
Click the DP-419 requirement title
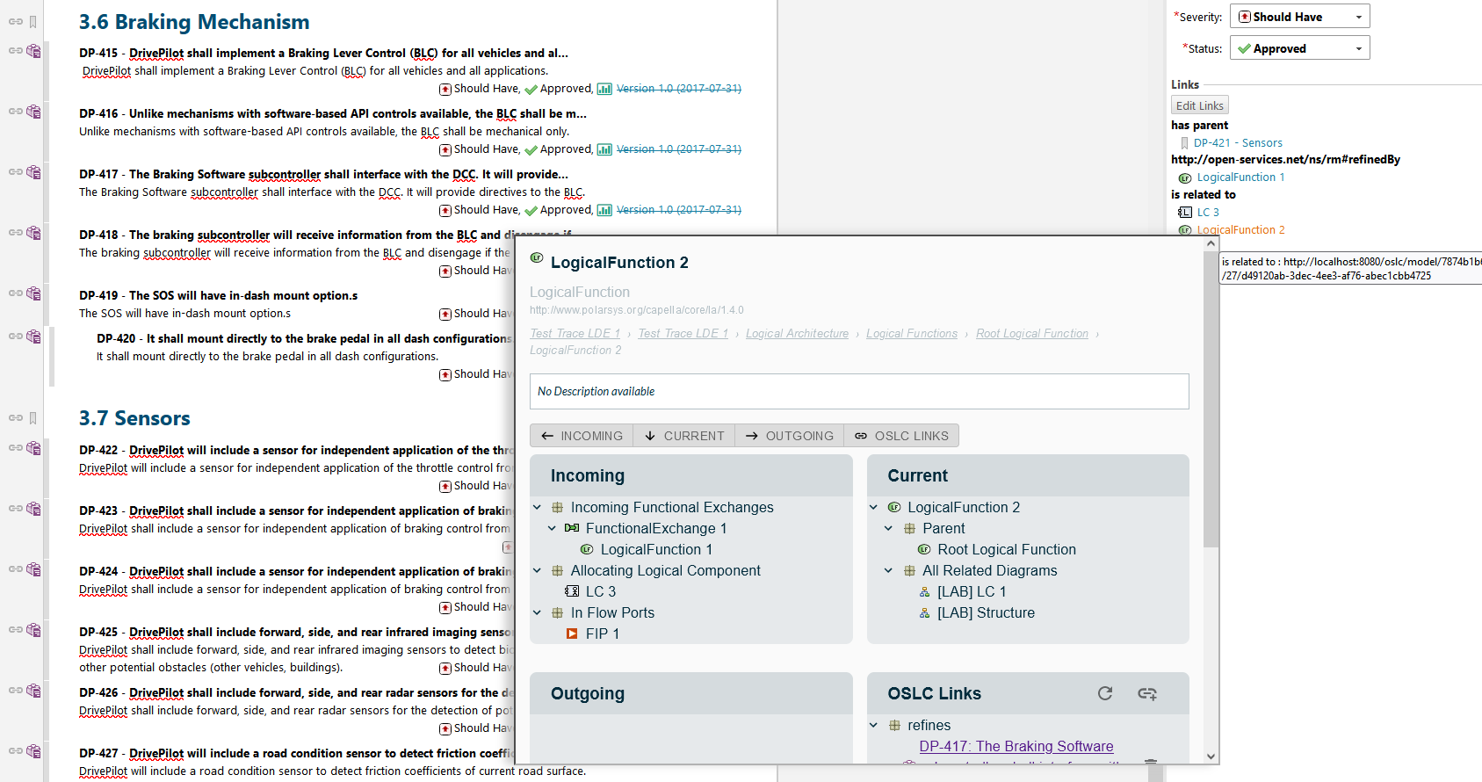point(219,295)
